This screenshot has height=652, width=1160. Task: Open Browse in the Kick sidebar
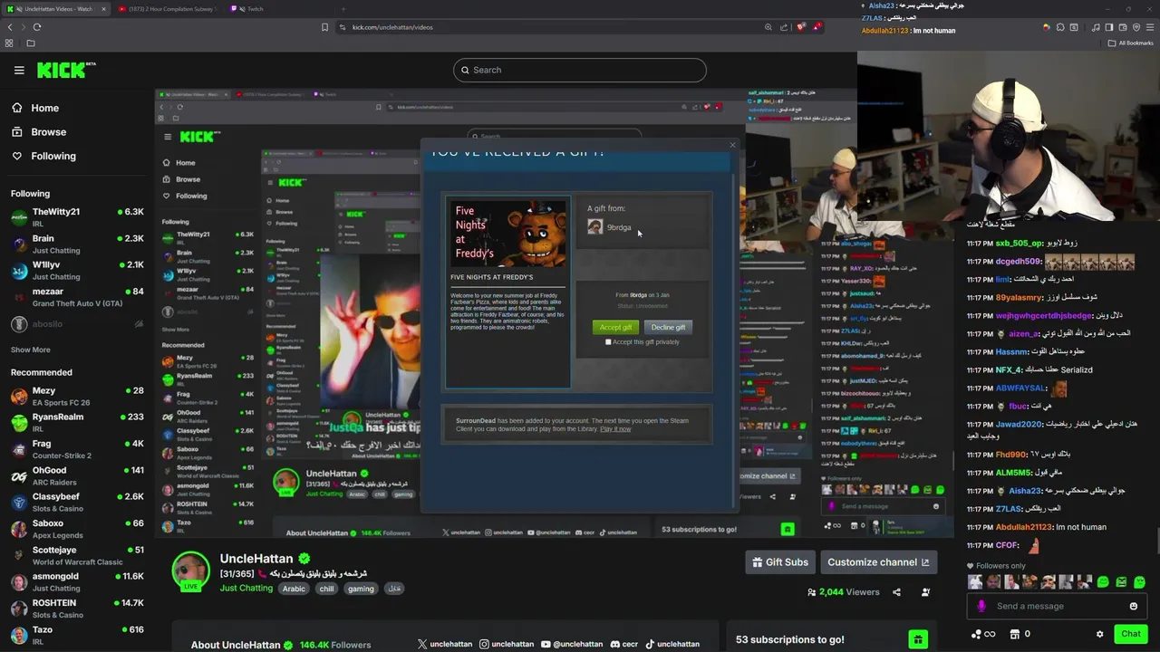click(39, 132)
